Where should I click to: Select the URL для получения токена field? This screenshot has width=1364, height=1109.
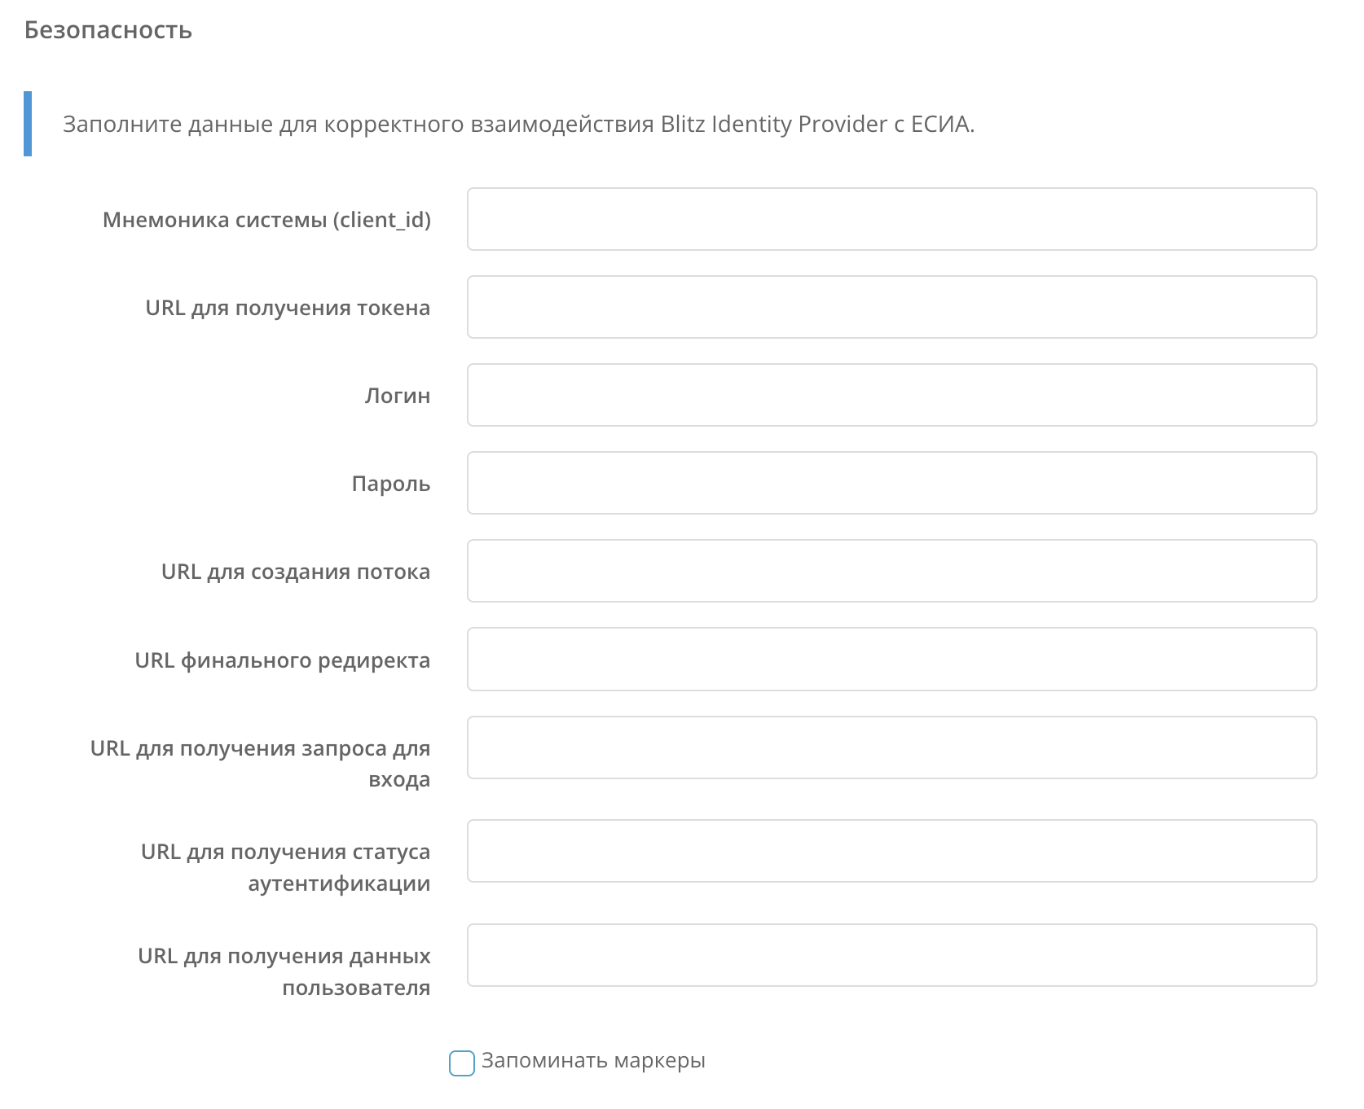[891, 307]
